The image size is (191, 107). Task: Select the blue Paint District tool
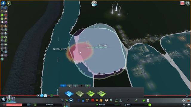[69, 94]
